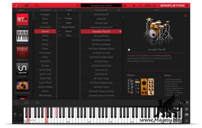Open the orange effect unit
This screenshot has height=128, width=202.
[x=144, y=87]
